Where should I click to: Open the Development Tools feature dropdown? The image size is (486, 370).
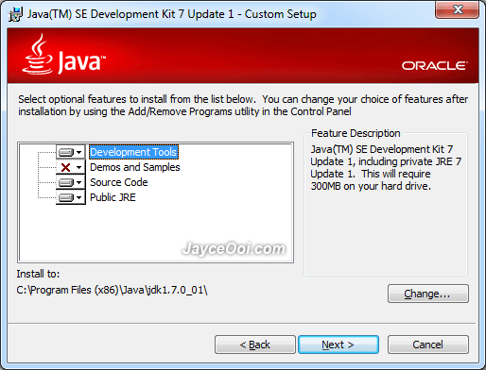pyautogui.click(x=71, y=152)
